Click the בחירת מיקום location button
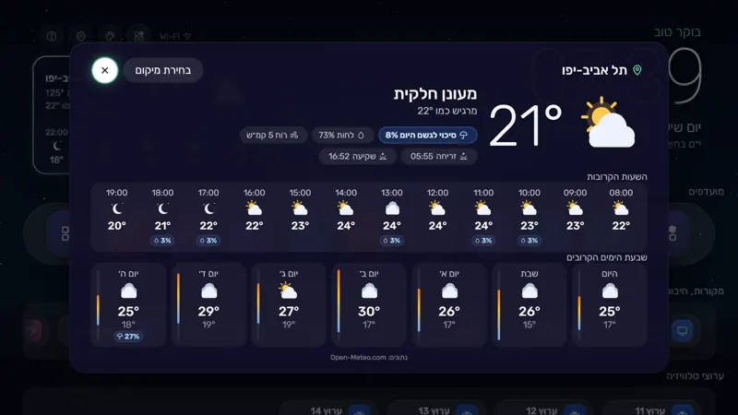 point(163,70)
